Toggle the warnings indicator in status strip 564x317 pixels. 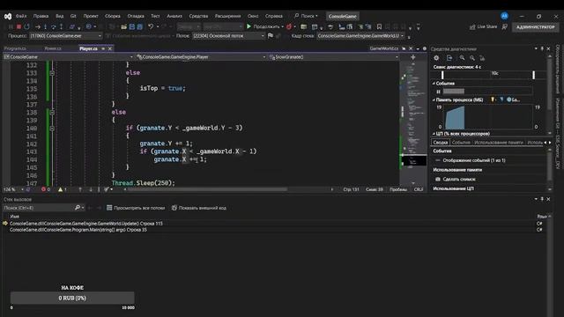tap(63, 189)
